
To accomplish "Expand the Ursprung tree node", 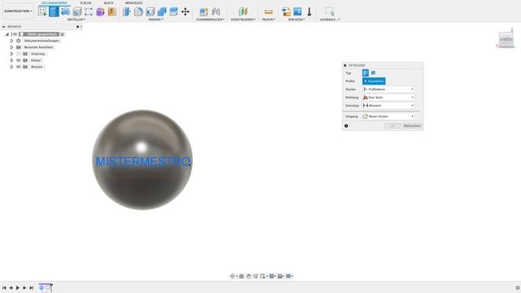I will (x=11, y=54).
